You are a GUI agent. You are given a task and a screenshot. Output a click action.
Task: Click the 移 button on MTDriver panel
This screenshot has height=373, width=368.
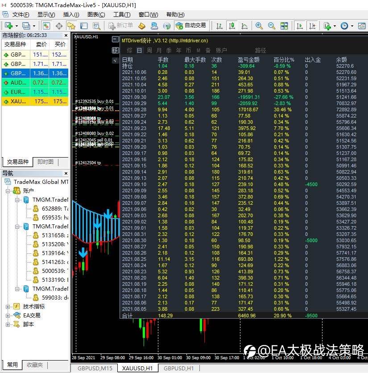116,50
